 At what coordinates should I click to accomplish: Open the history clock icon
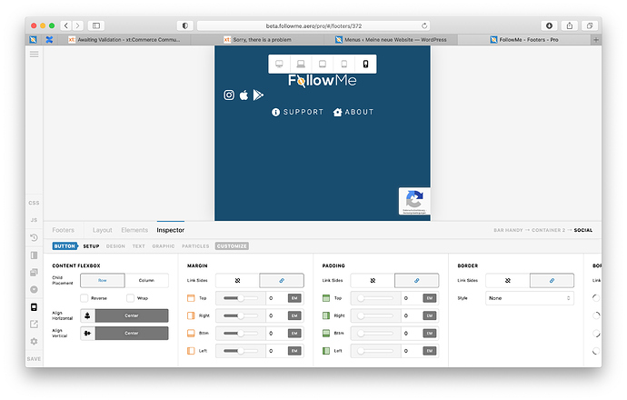34,237
